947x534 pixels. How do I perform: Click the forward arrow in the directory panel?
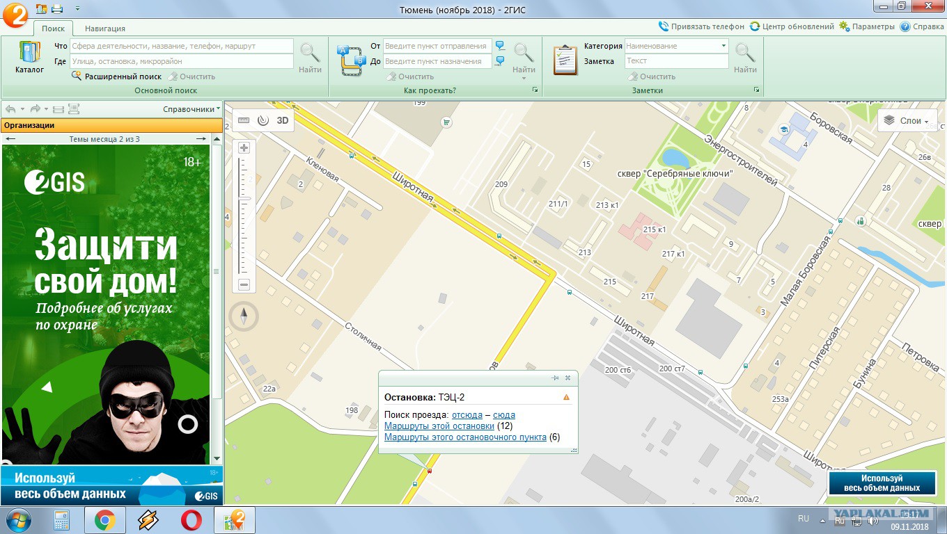(x=35, y=109)
